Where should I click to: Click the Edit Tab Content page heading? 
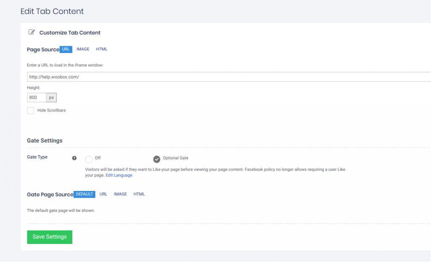click(x=52, y=11)
